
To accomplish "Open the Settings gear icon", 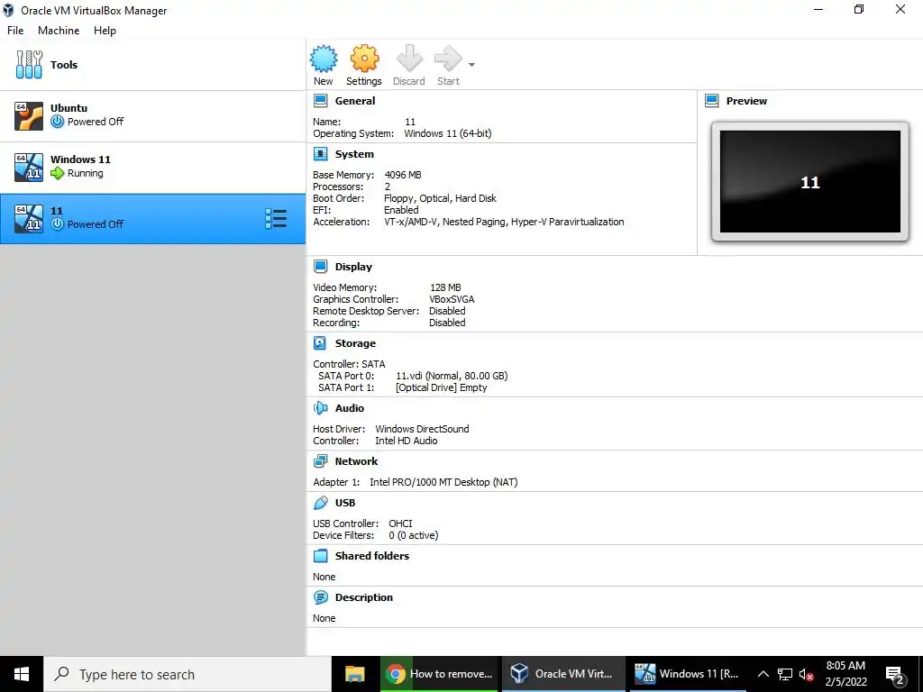I will click(x=364, y=59).
